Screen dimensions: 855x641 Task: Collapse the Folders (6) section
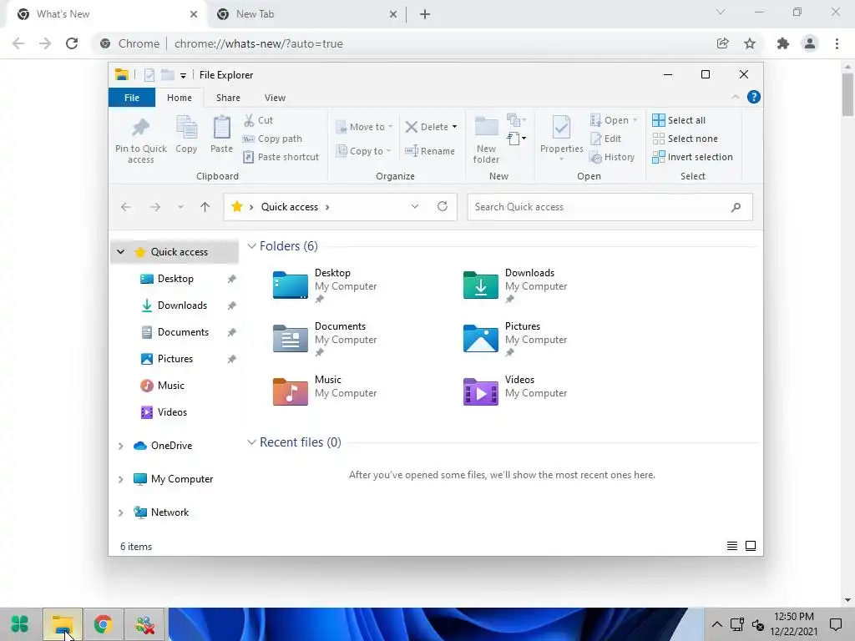tap(251, 246)
